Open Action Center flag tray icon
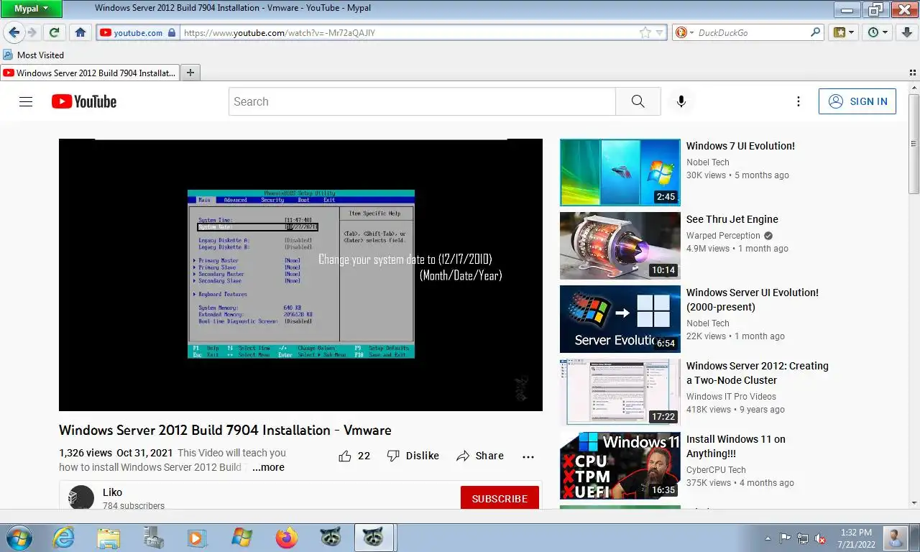The image size is (920, 552). pyautogui.click(x=786, y=538)
